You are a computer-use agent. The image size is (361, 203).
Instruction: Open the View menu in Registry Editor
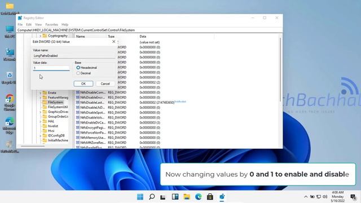click(38, 24)
